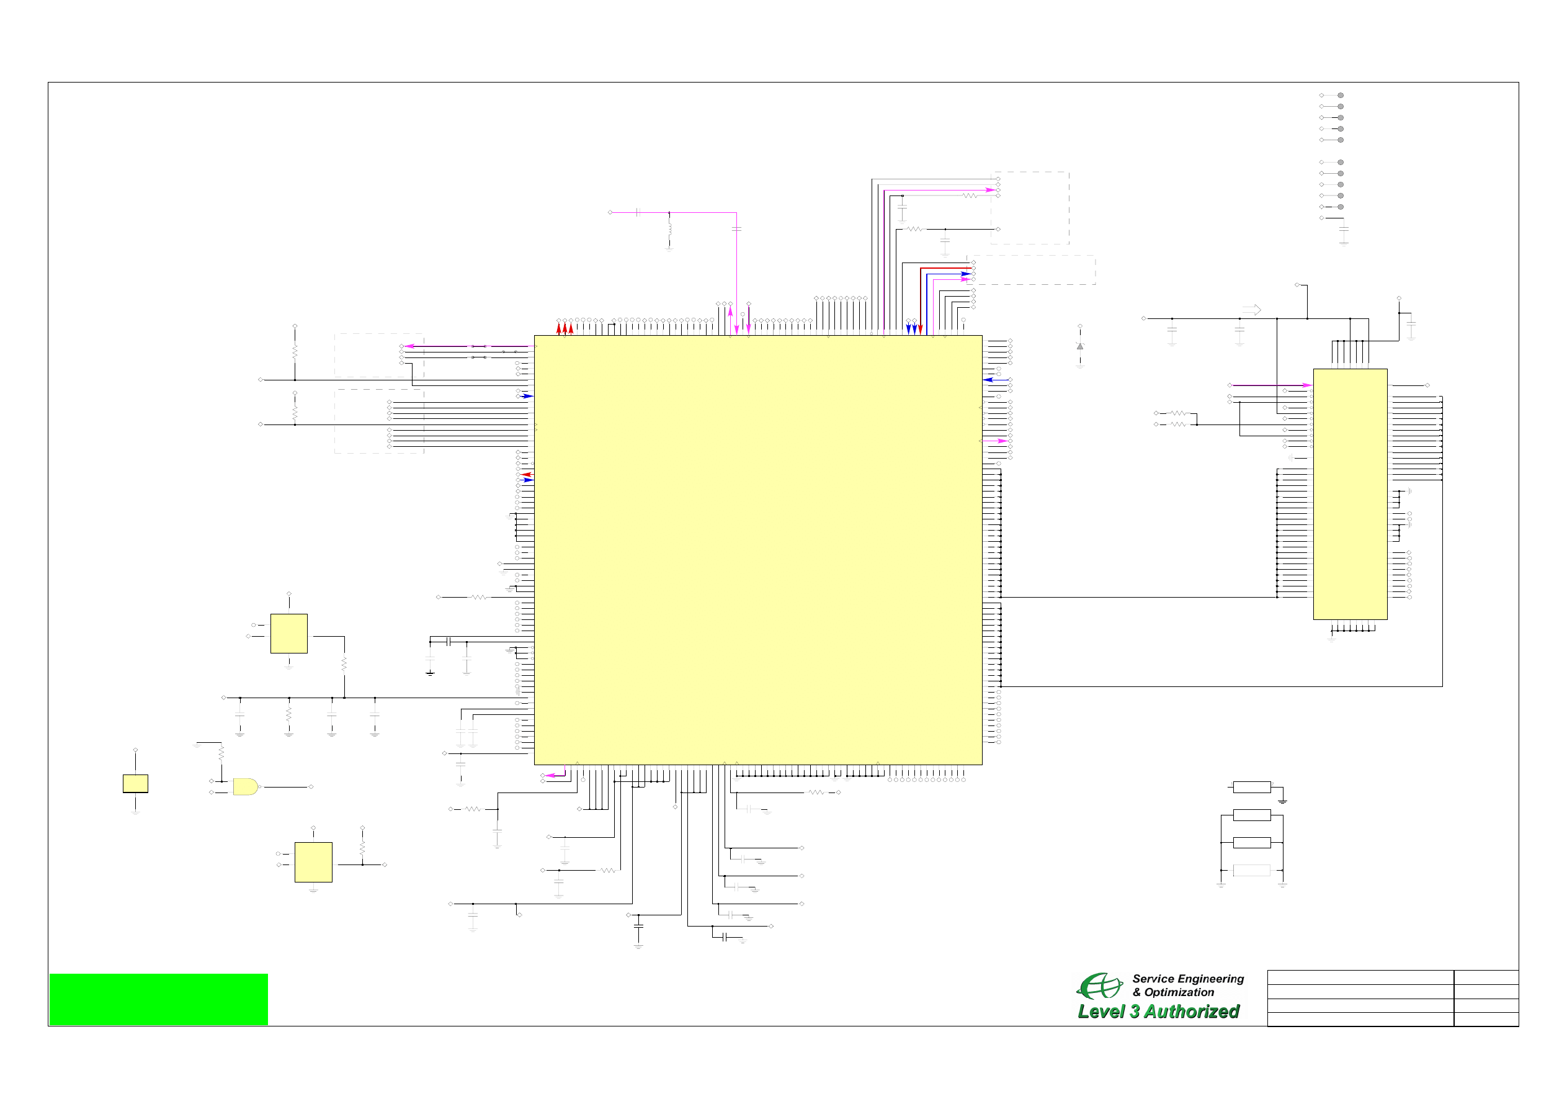1567x1109 pixels.
Task: Select the diode symbol right of main IC
Action: (1079, 346)
